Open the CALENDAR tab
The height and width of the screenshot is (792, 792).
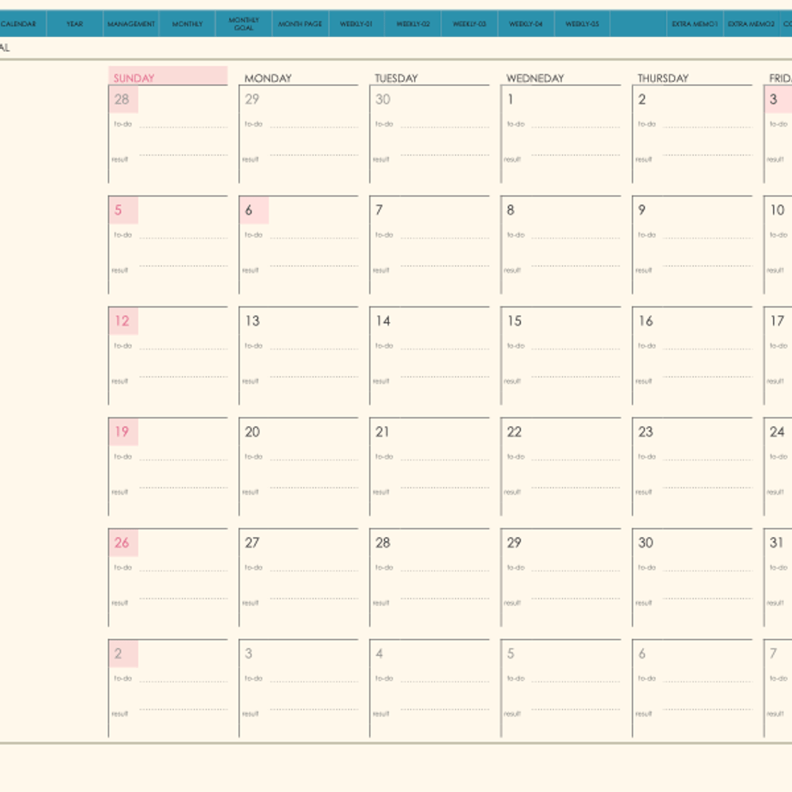tap(21, 24)
